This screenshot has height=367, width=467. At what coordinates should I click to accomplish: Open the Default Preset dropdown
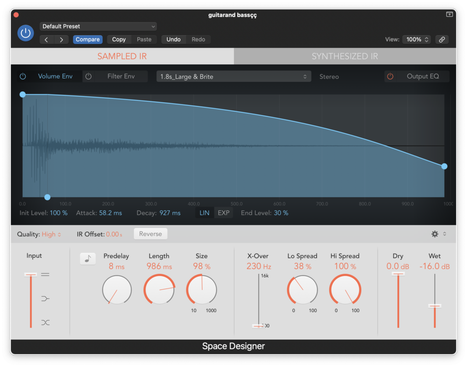coord(99,26)
